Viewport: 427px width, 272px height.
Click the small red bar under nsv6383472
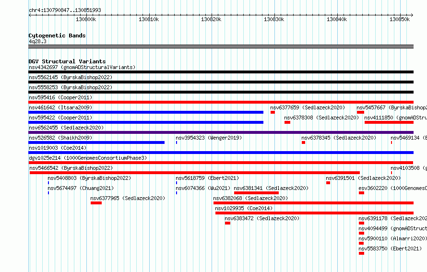pos(228,223)
